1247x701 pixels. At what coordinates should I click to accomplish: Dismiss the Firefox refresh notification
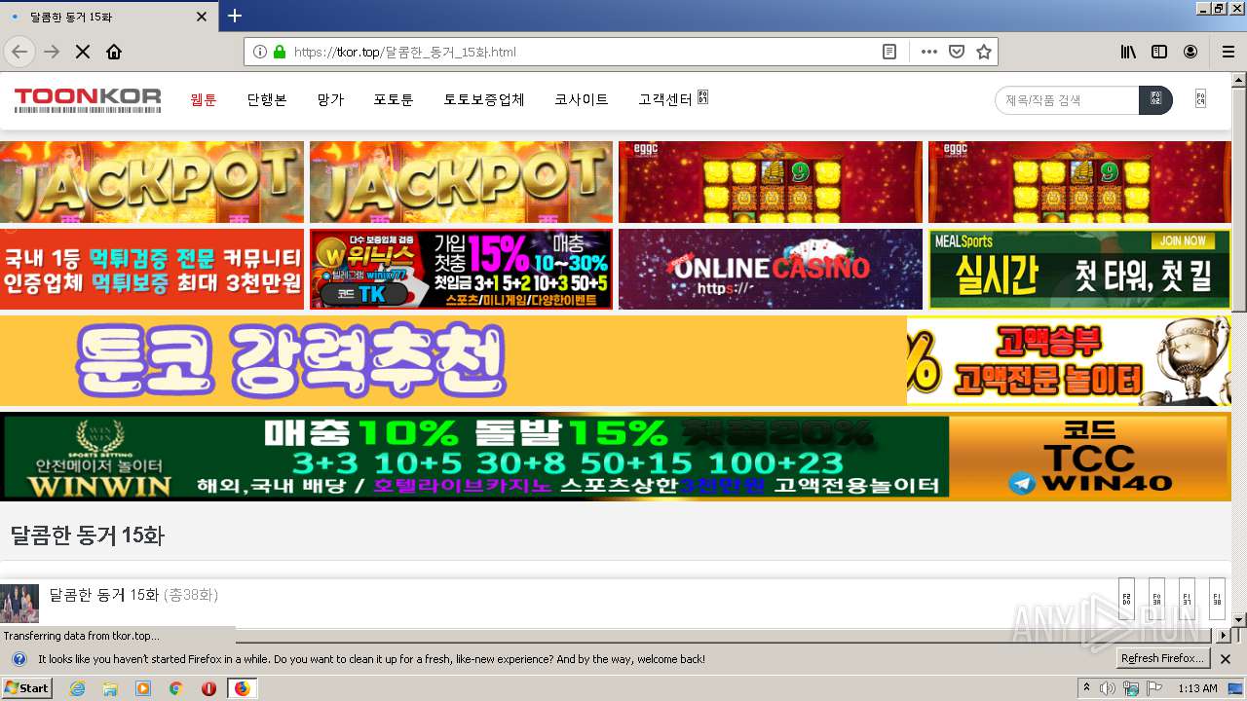click(1226, 659)
